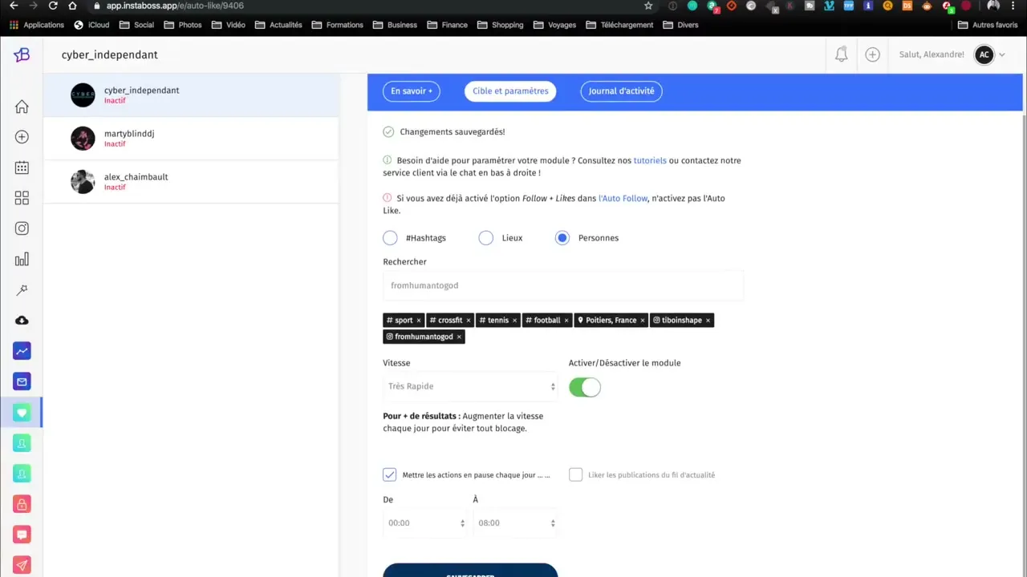The height and width of the screenshot is (577, 1027).
Task: Click the notification bell icon
Action: [x=841, y=54]
